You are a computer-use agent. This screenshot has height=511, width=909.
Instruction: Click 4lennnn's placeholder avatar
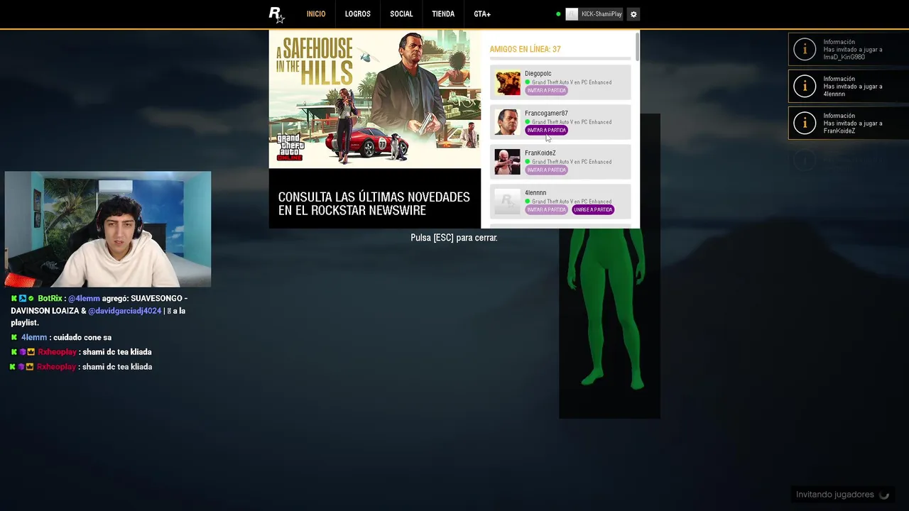507,202
